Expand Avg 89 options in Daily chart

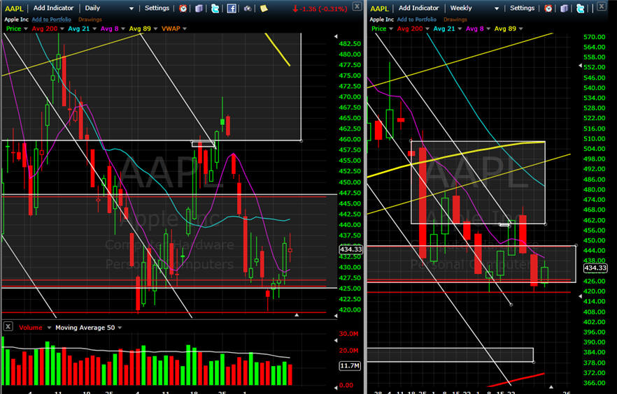click(x=155, y=29)
